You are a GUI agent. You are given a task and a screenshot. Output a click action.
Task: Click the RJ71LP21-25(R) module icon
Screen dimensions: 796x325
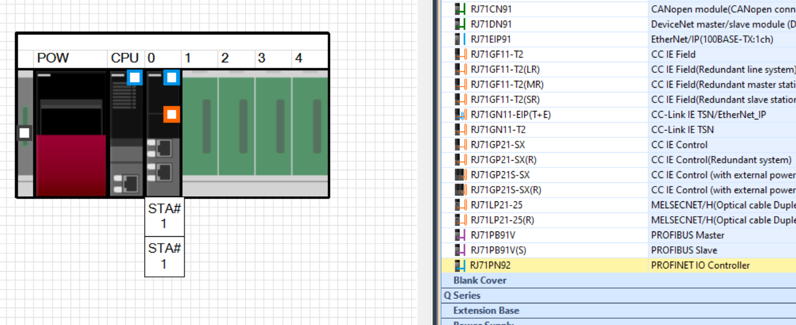(x=460, y=220)
